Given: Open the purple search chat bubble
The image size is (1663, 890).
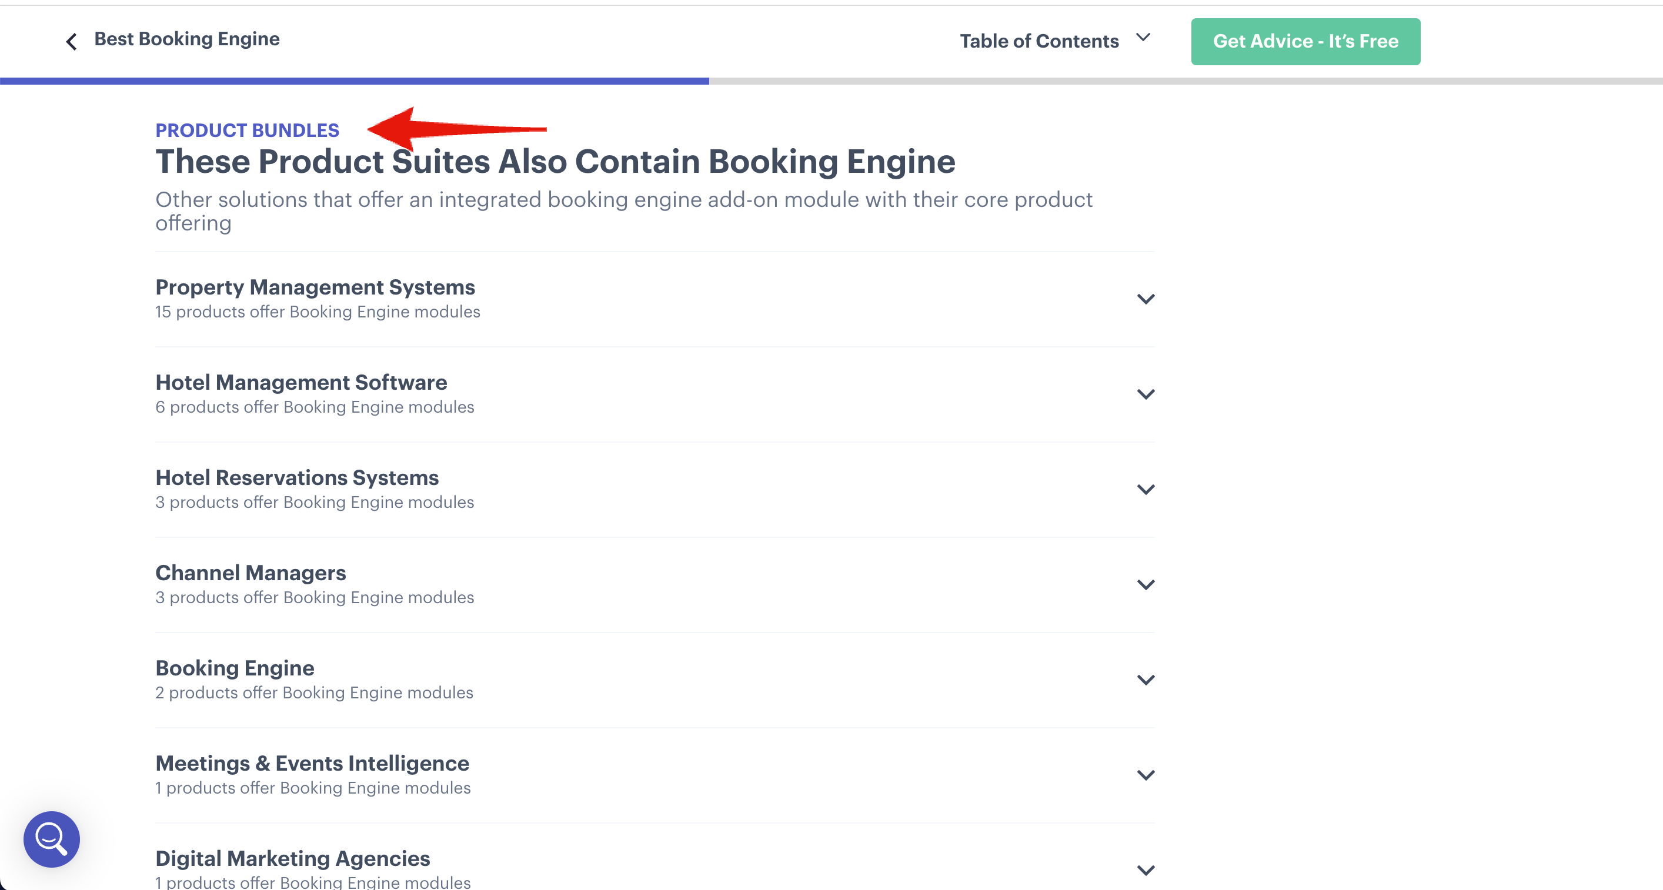Looking at the screenshot, I should pyautogui.click(x=52, y=838).
